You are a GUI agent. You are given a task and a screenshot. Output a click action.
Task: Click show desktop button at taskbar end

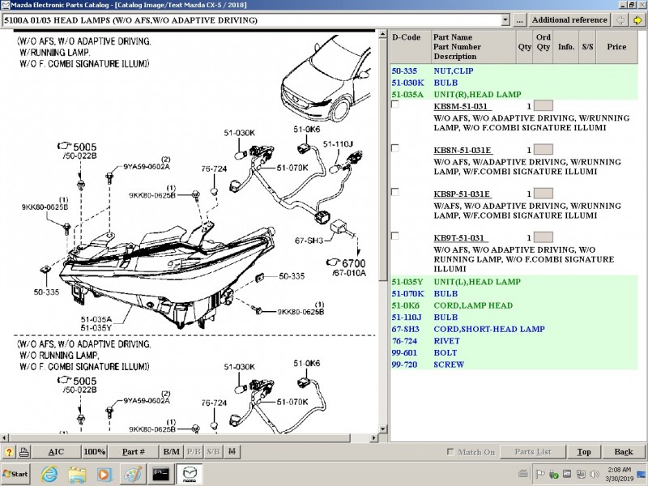point(641,474)
